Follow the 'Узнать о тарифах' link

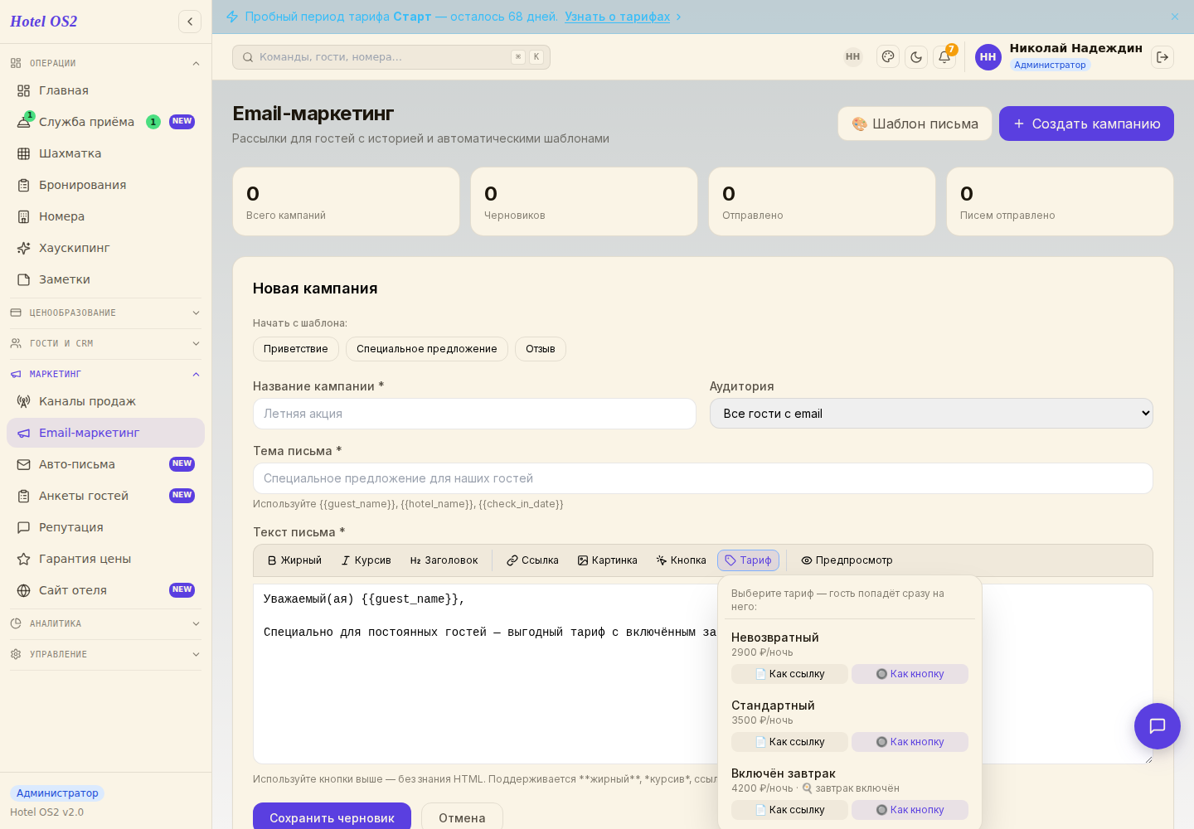coord(617,17)
